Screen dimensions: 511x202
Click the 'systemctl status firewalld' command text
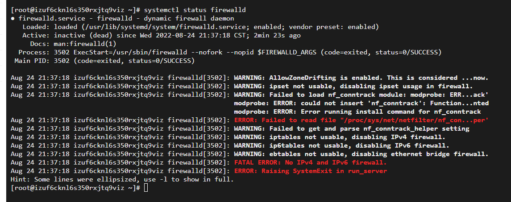195,10
